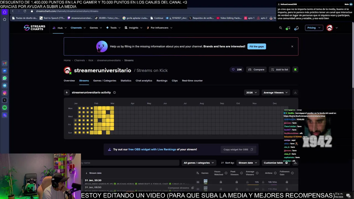
Task: Open the free OBS widget with Live Rankings link
Action: [x=152, y=150]
